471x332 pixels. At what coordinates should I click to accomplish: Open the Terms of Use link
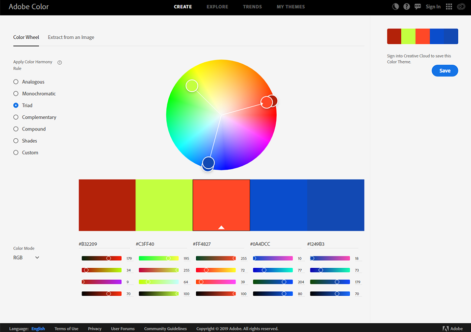tap(66, 328)
